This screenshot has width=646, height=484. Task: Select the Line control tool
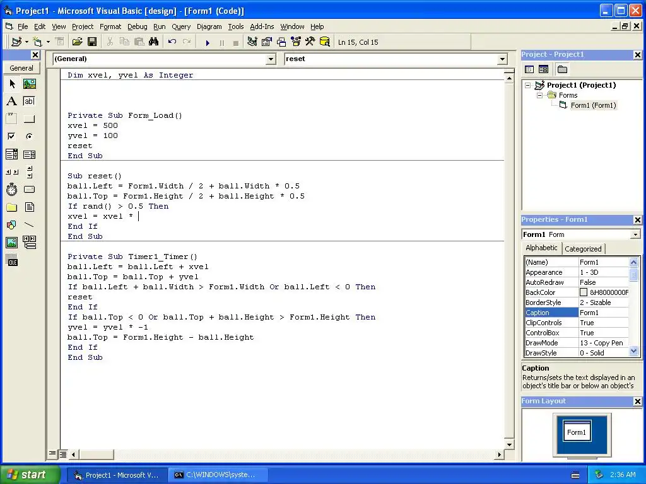[29, 225]
